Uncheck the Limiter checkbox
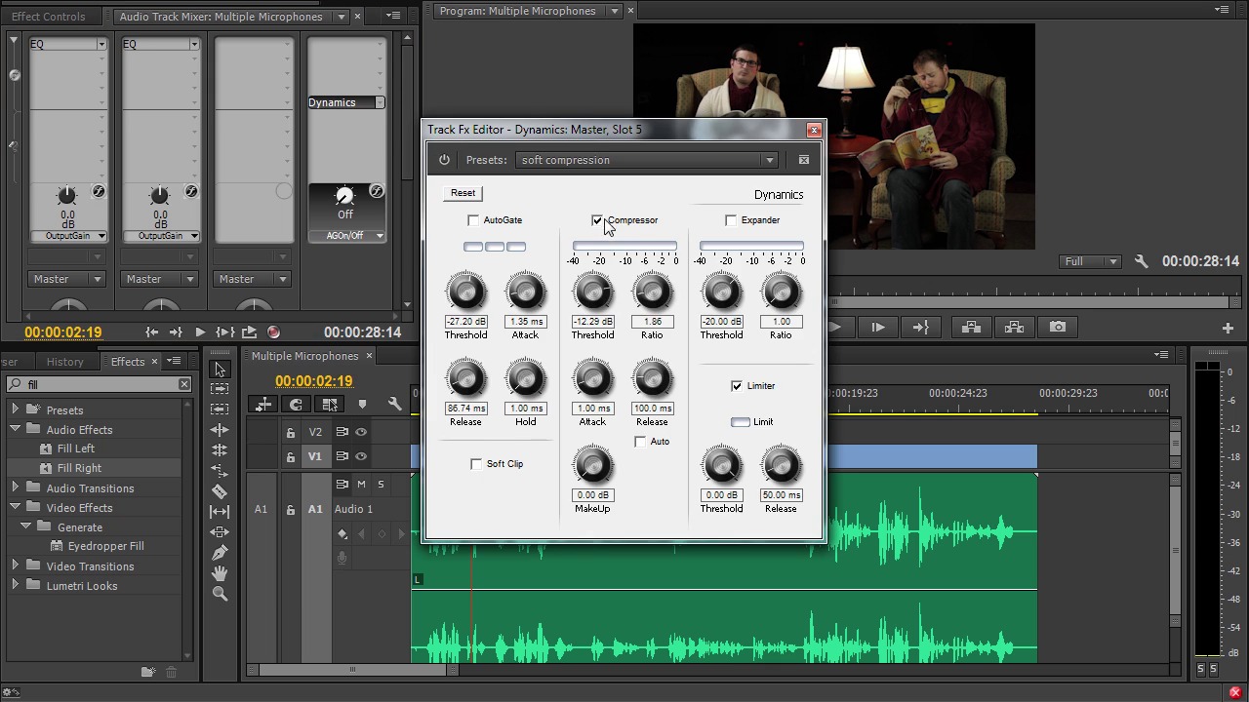1249x702 pixels. click(737, 386)
